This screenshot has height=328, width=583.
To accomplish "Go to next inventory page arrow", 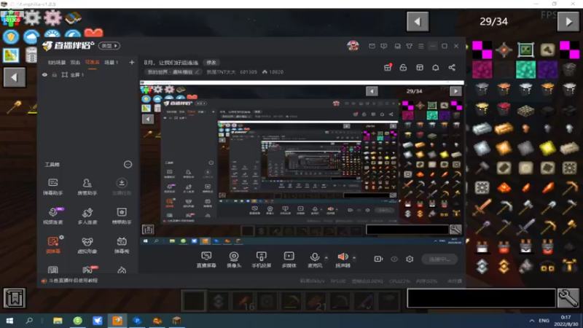I will tap(568, 22).
